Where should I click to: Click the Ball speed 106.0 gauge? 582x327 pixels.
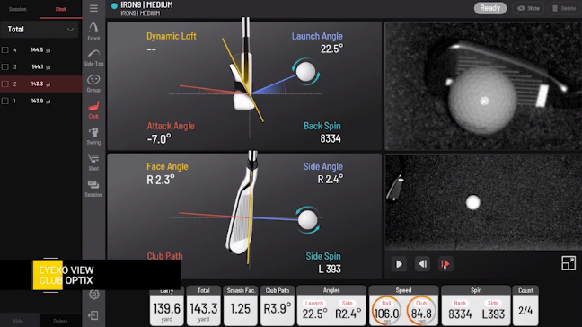coord(386,311)
